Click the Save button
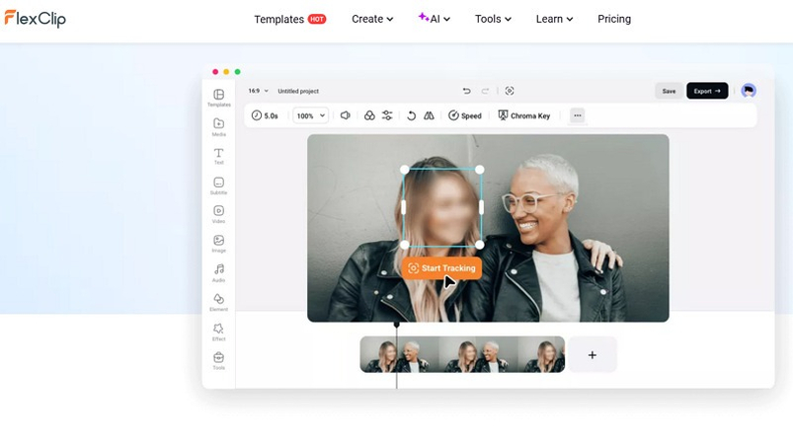 pyautogui.click(x=669, y=91)
